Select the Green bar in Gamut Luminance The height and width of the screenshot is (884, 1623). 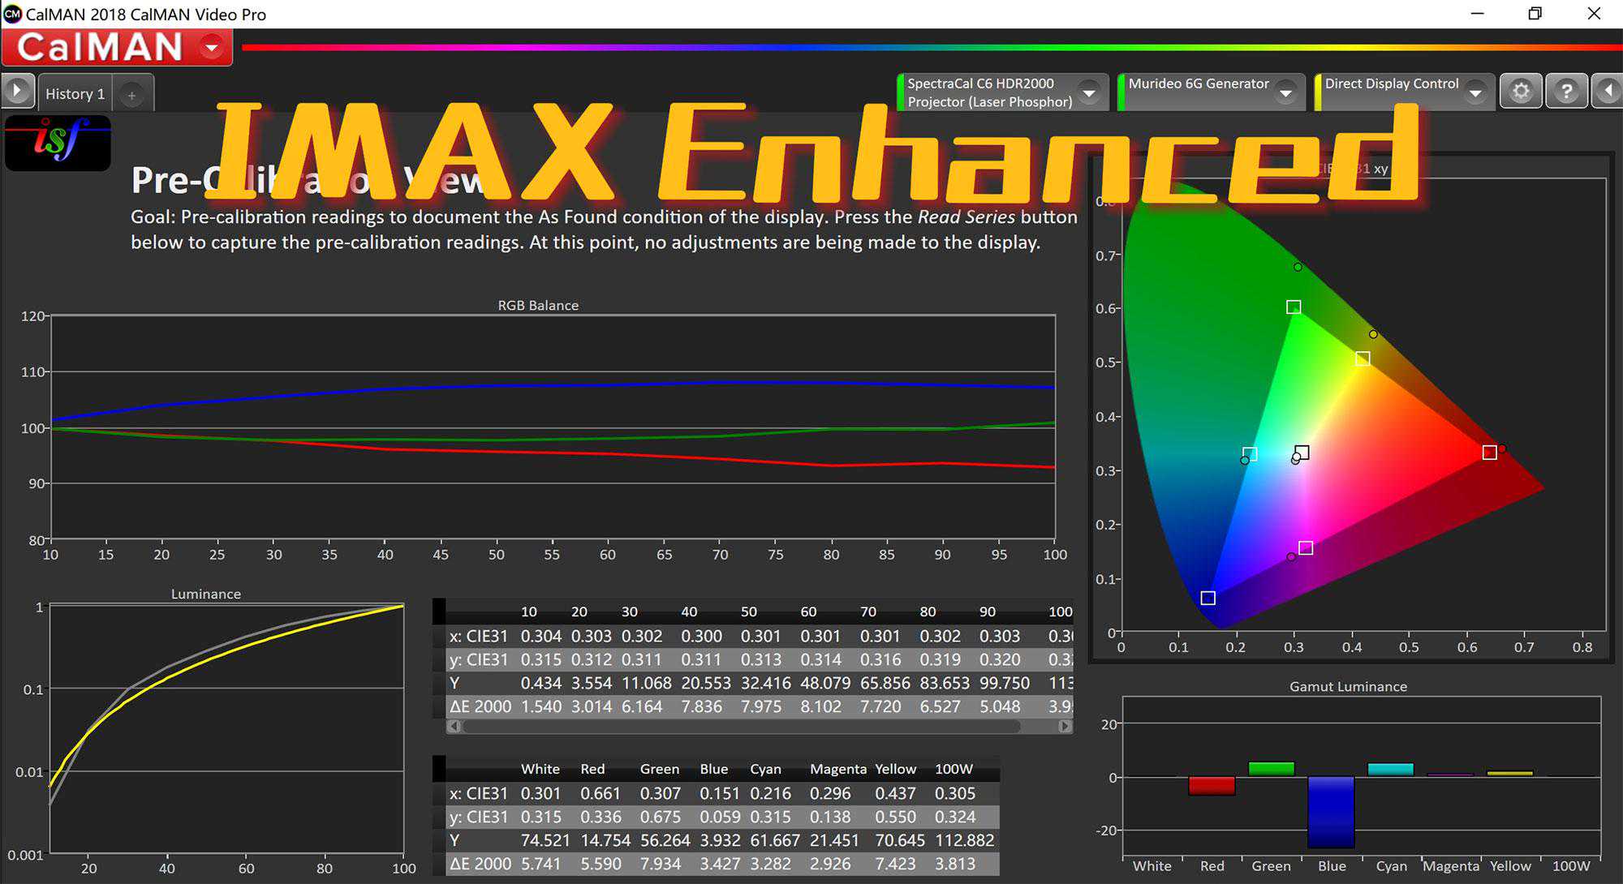pyautogui.click(x=1271, y=768)
